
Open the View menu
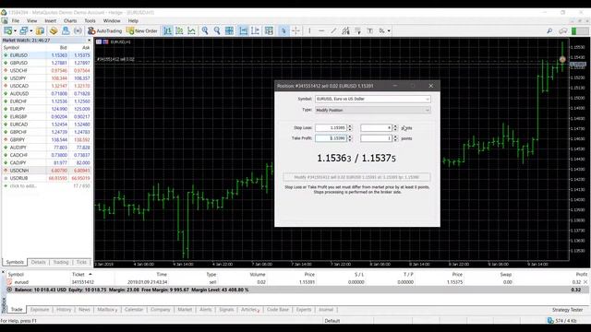[31, 20]
